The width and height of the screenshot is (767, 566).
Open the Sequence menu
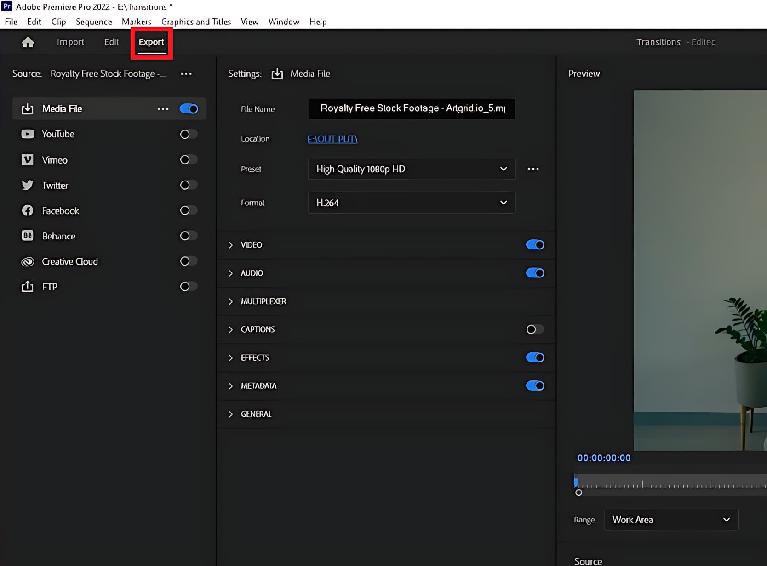click(94, 22)
